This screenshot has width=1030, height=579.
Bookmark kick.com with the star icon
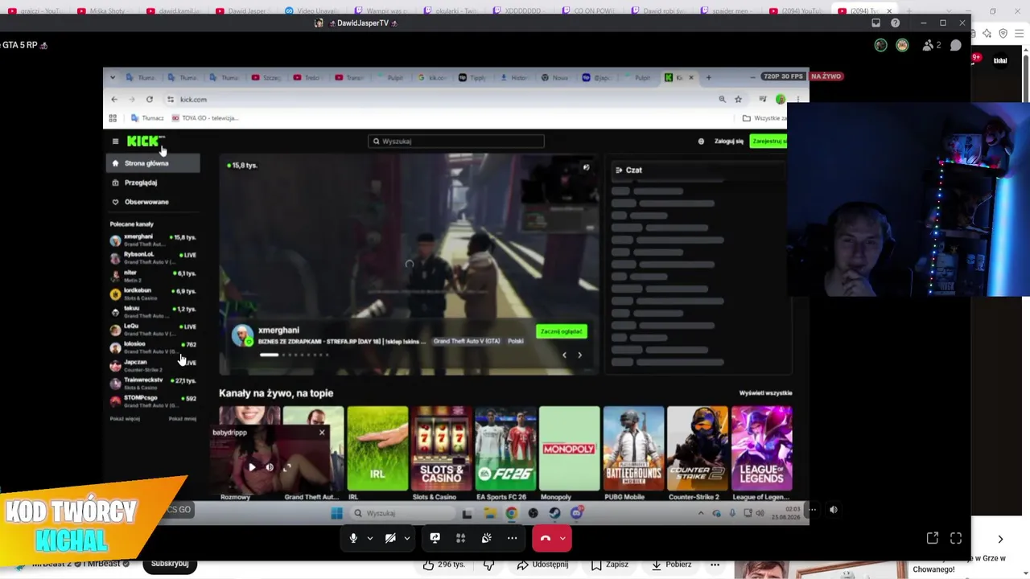point(738,100)
